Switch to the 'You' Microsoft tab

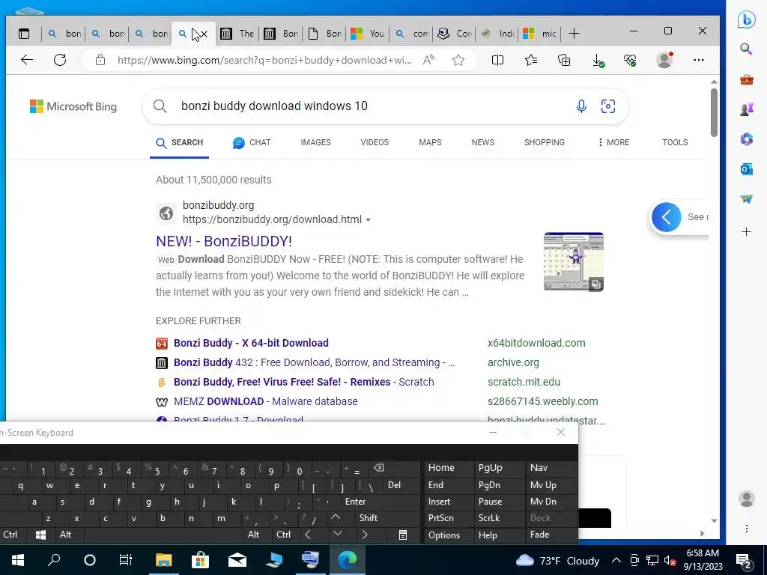(x=368, y=34)
